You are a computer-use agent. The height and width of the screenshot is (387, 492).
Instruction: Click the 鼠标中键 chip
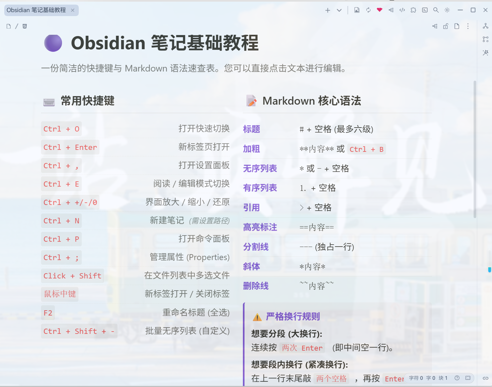60,294
